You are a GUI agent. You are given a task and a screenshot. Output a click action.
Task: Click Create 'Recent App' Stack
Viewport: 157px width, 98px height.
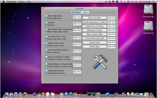(x=95, y=38)
